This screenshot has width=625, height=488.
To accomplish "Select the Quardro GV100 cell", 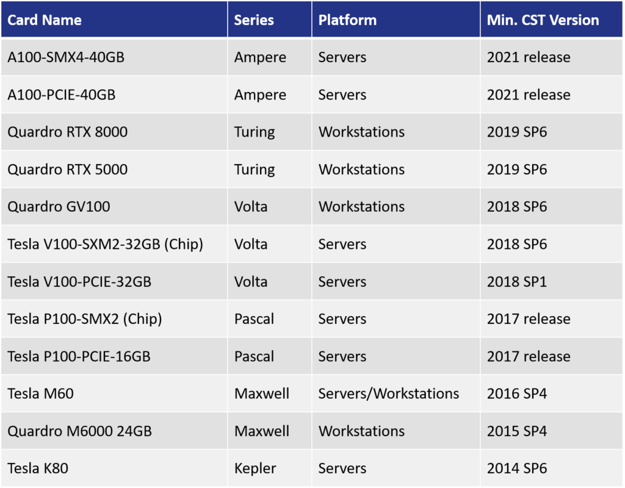I will coord(59,207).
